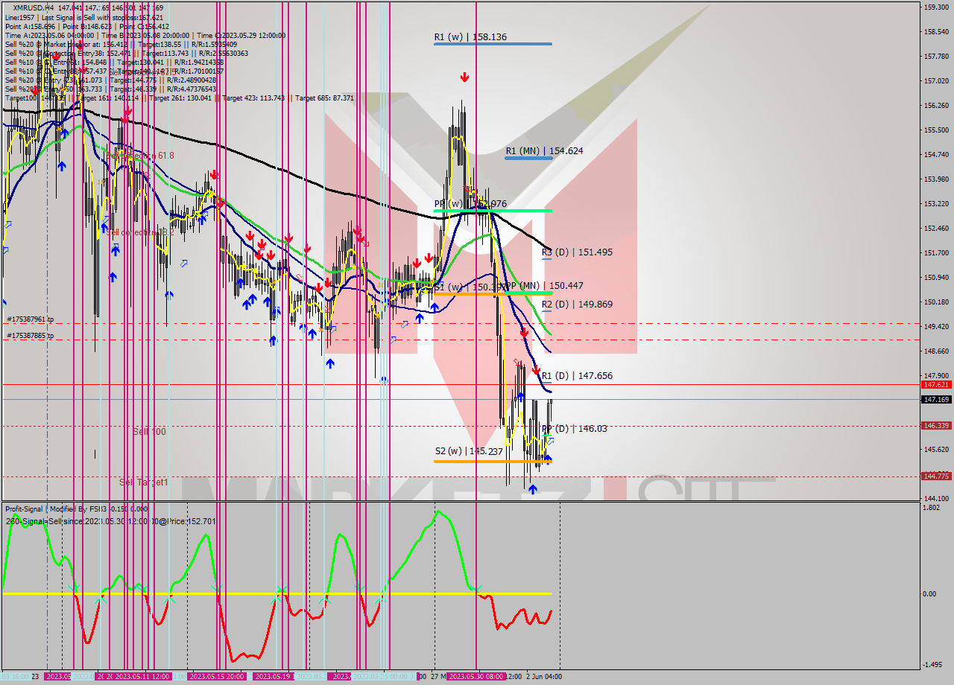Select the 2023.05.15 20:00 time marker

(217, 676)
